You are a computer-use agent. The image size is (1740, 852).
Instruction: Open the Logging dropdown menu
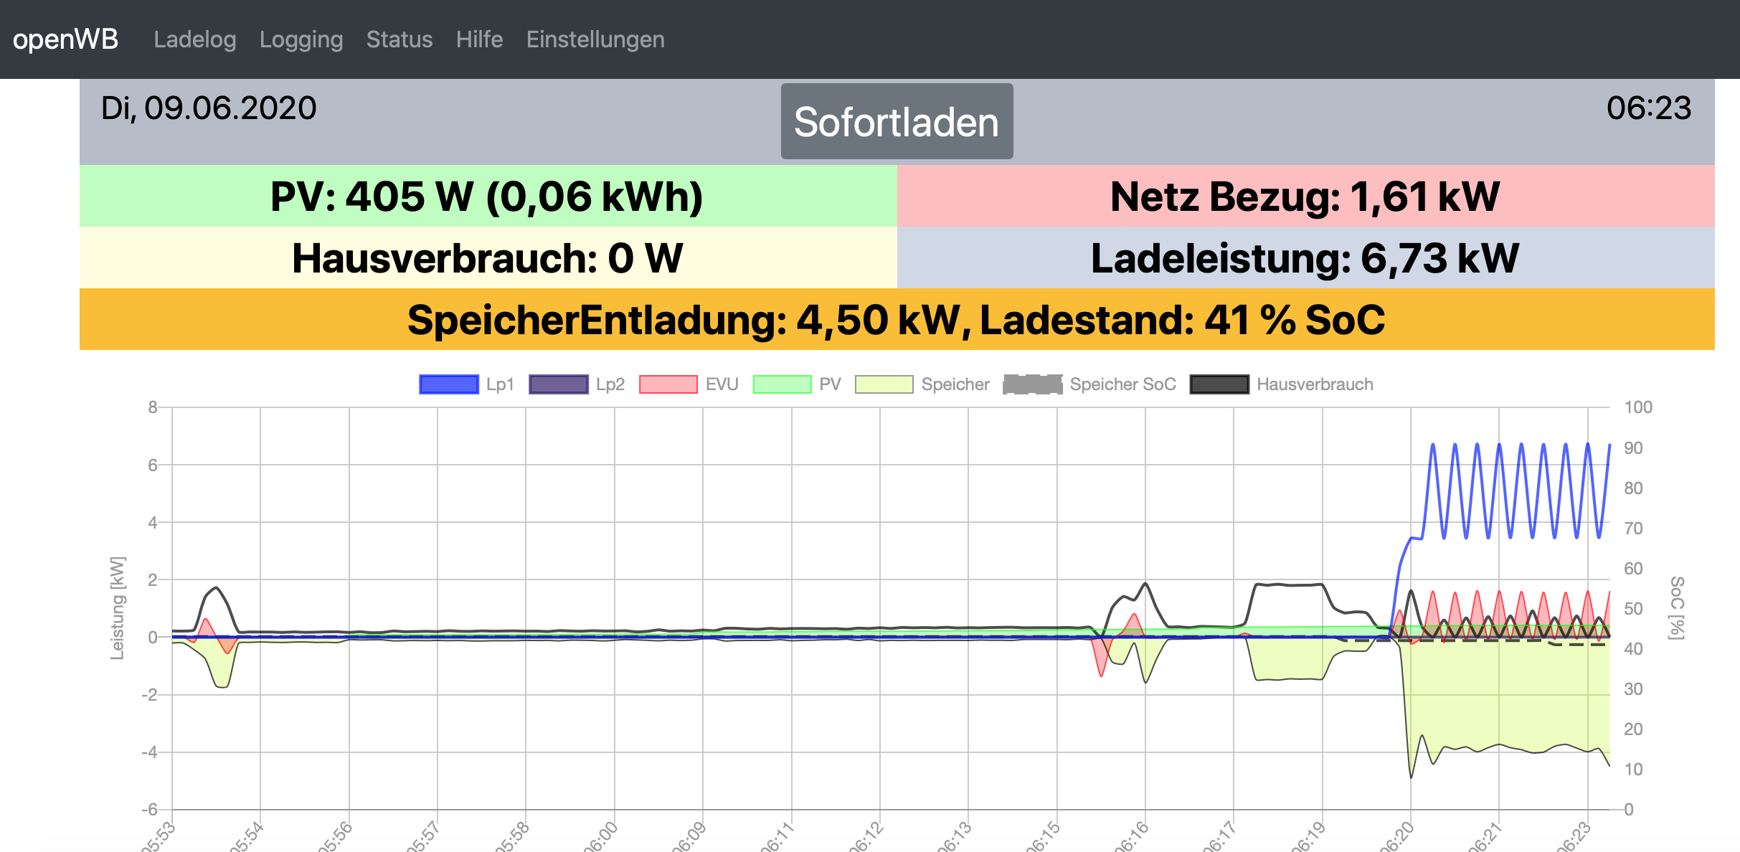[x=301, y=39]
